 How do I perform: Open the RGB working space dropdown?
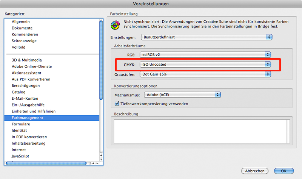205,54
